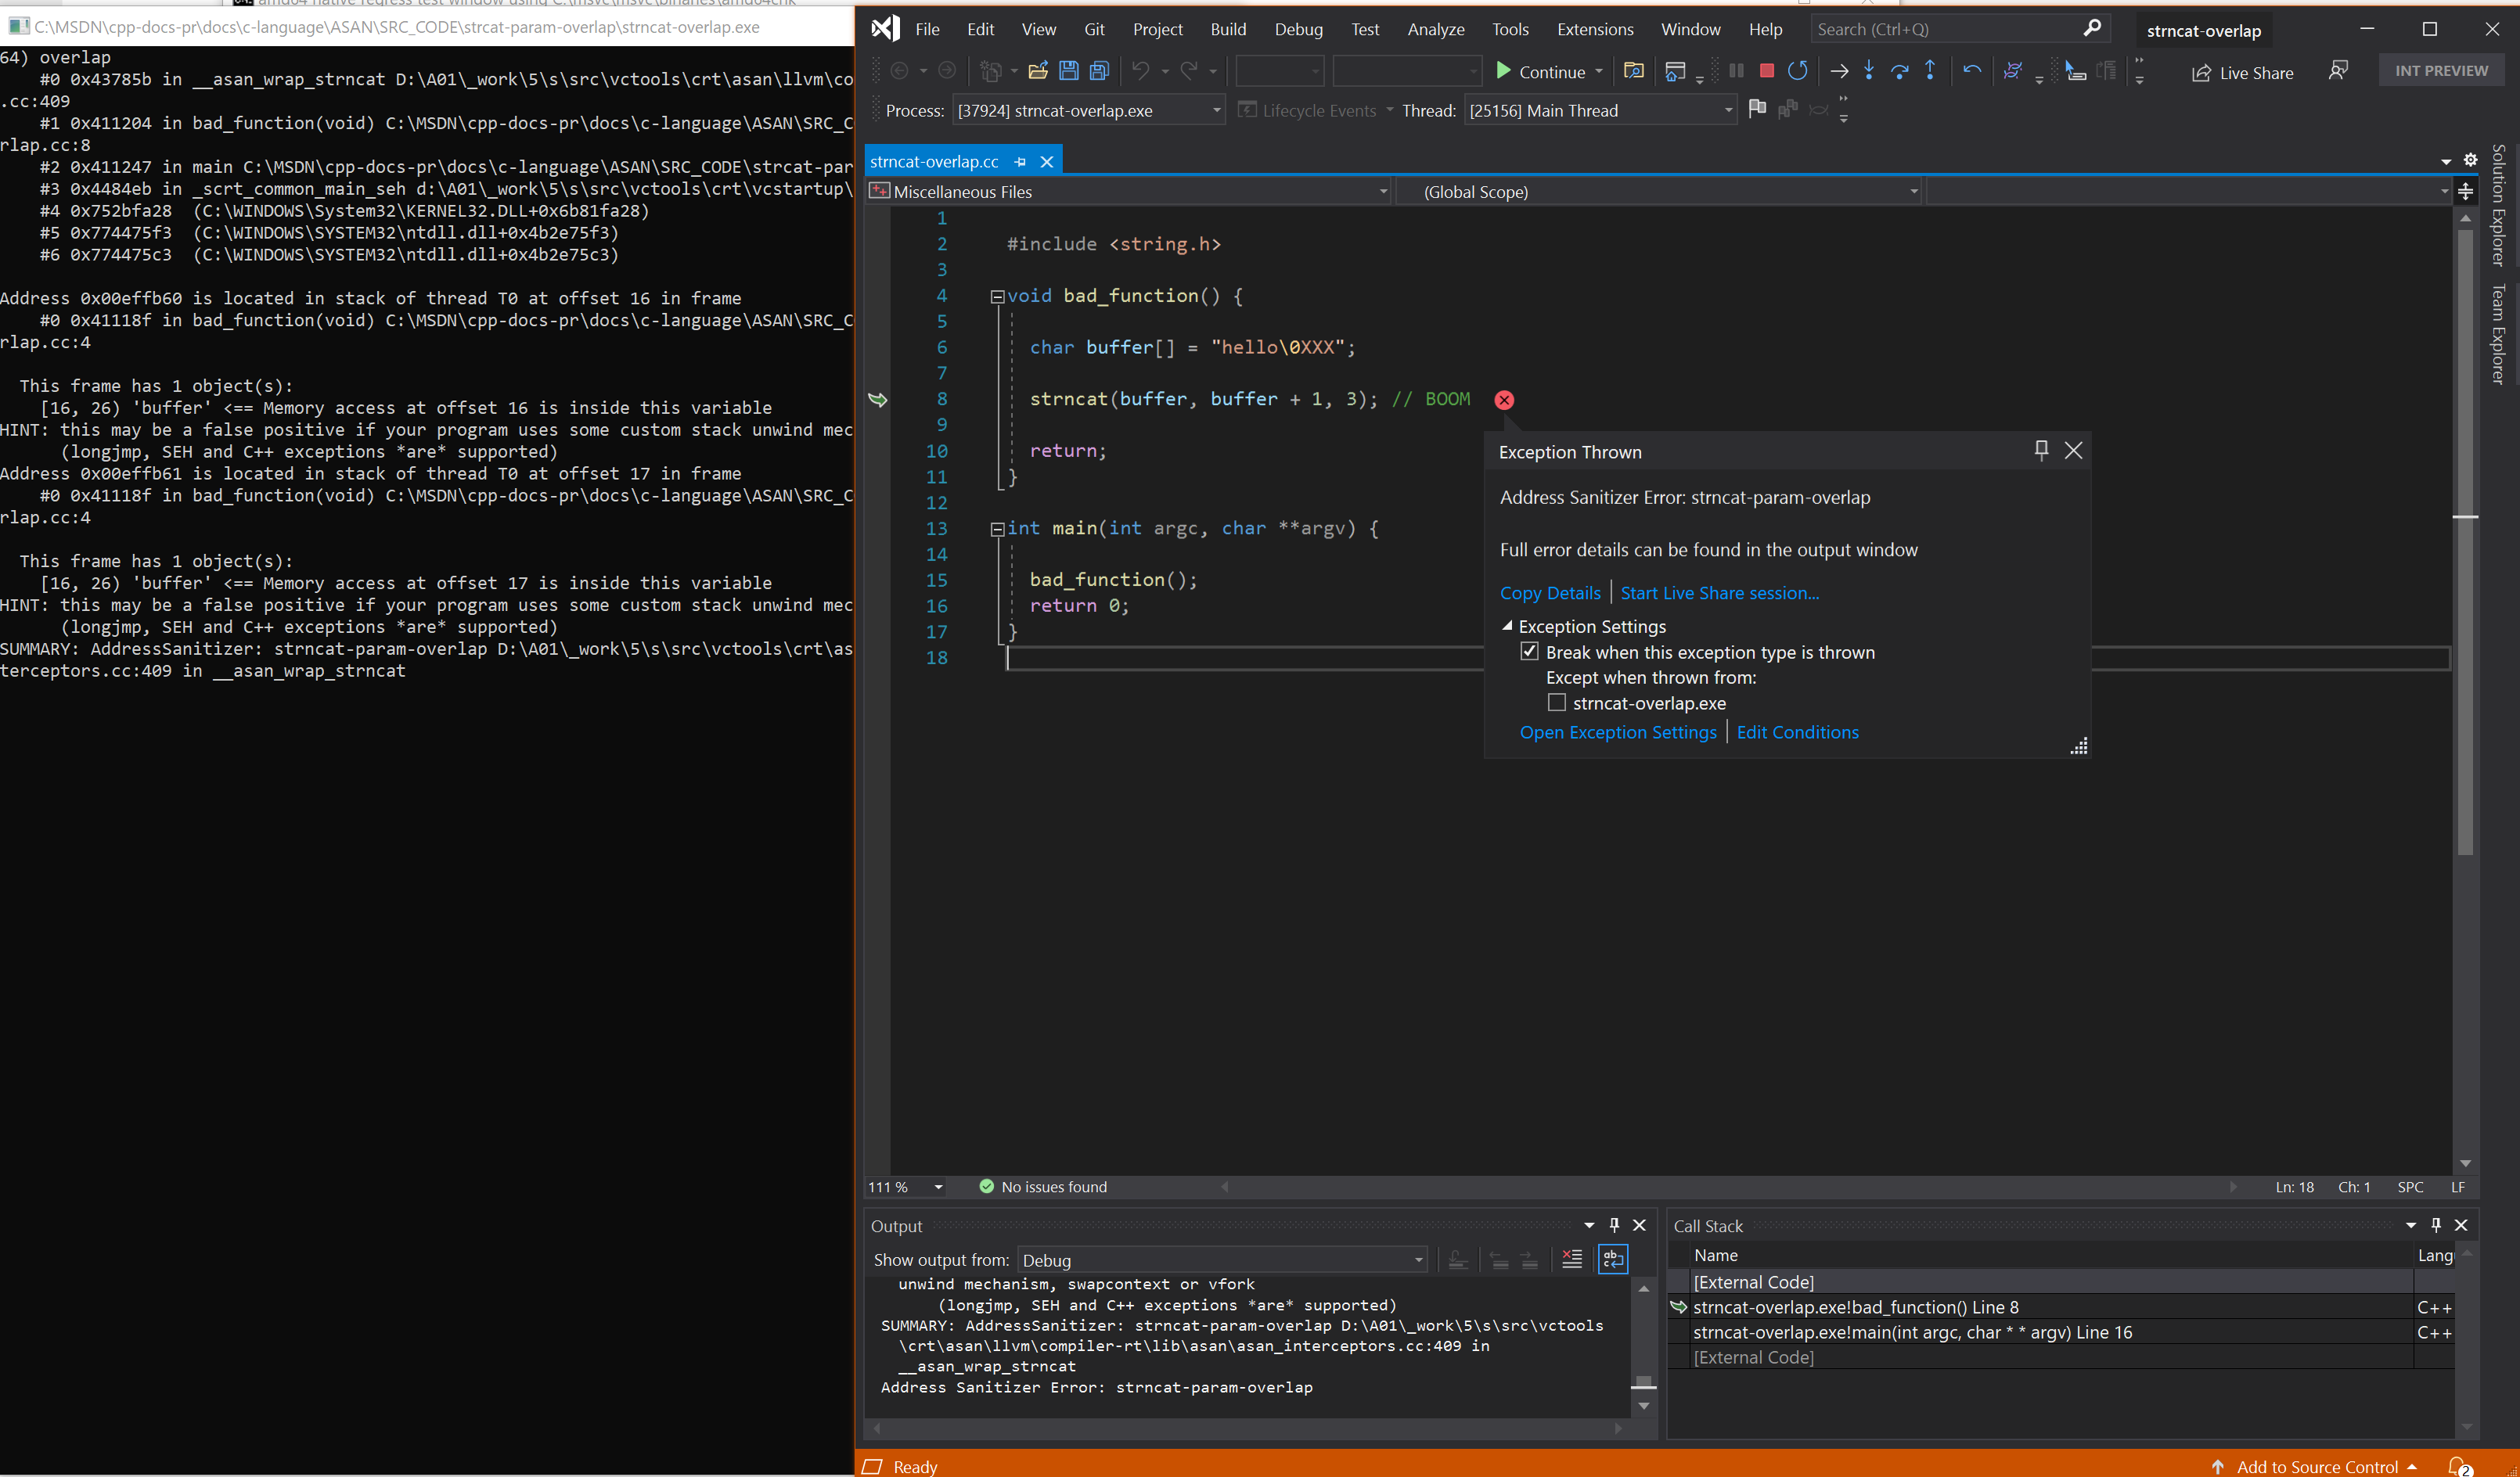This screenshot has width=2520, height=1477.
Task: Click the 'Copy Details' link in exception dialog
Action: (x=1547, y=591)
